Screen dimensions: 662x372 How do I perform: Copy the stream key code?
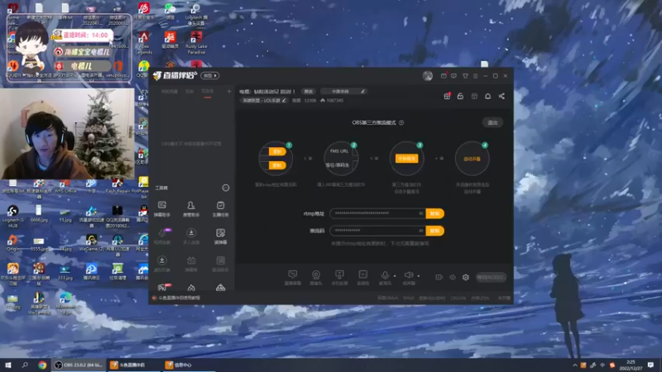435,231
